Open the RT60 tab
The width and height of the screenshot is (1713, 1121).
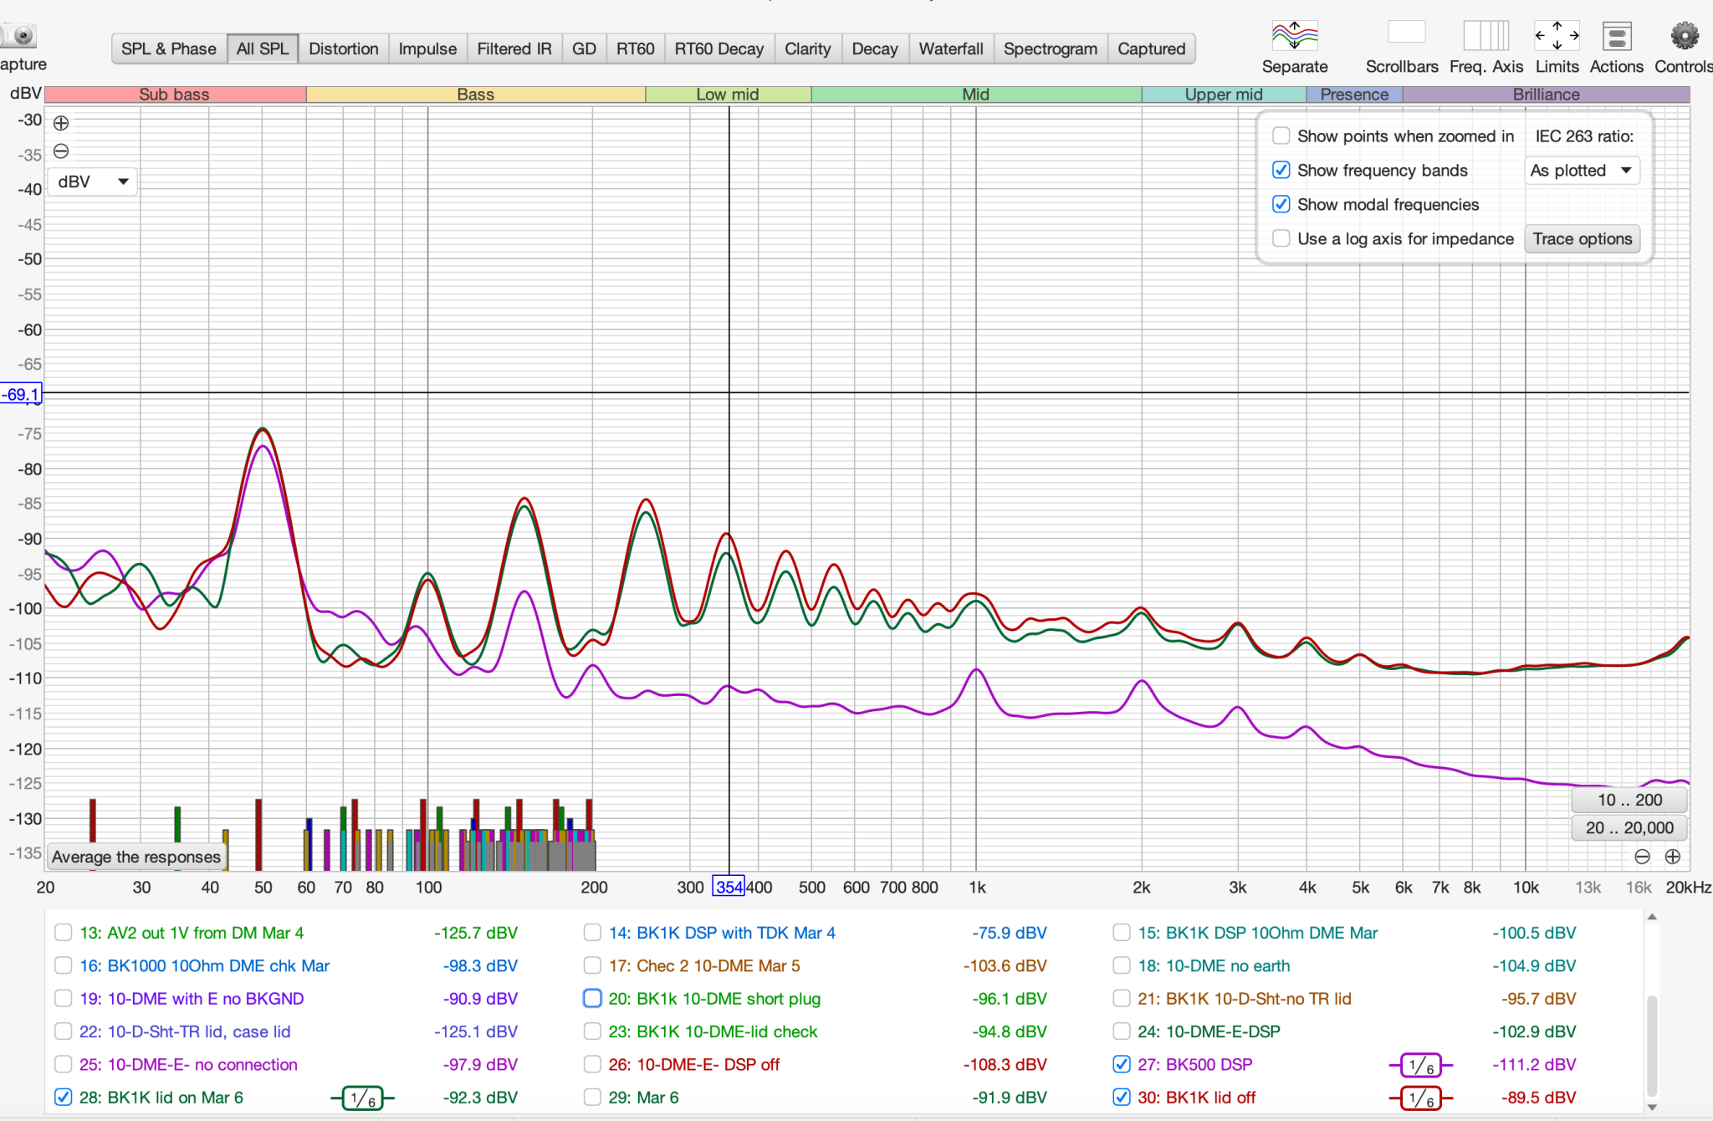click(635, 49)
